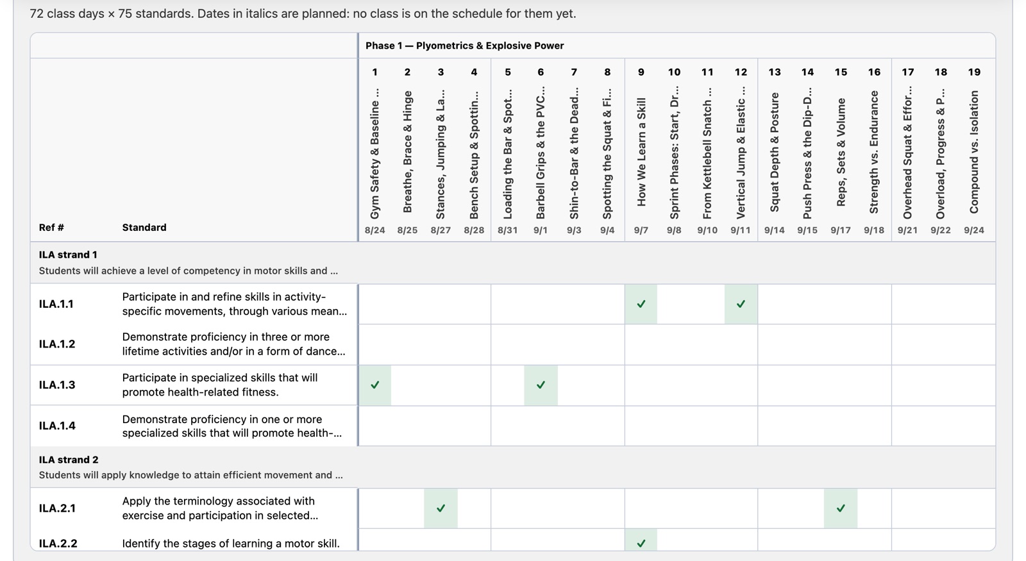Open the Breathe, Brace & Hinge lesson header
This screenshot has width=1026, height=561.
(x=408, y=151)
